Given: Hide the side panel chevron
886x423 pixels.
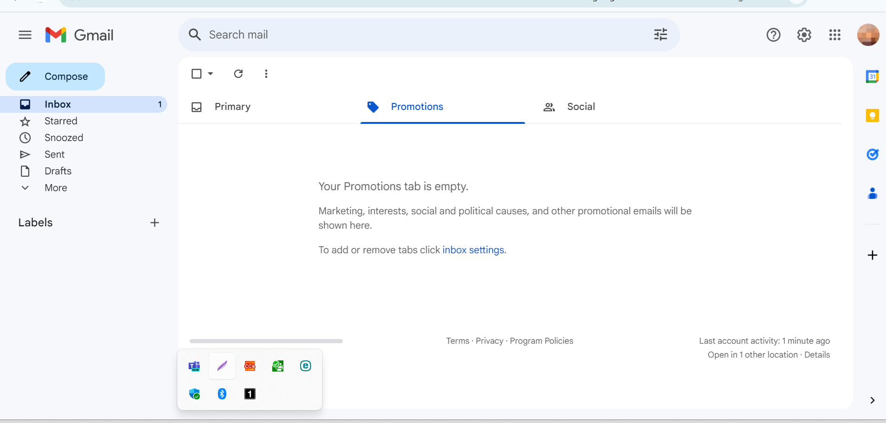Looking at the screenshot, I should click(872, 400).
